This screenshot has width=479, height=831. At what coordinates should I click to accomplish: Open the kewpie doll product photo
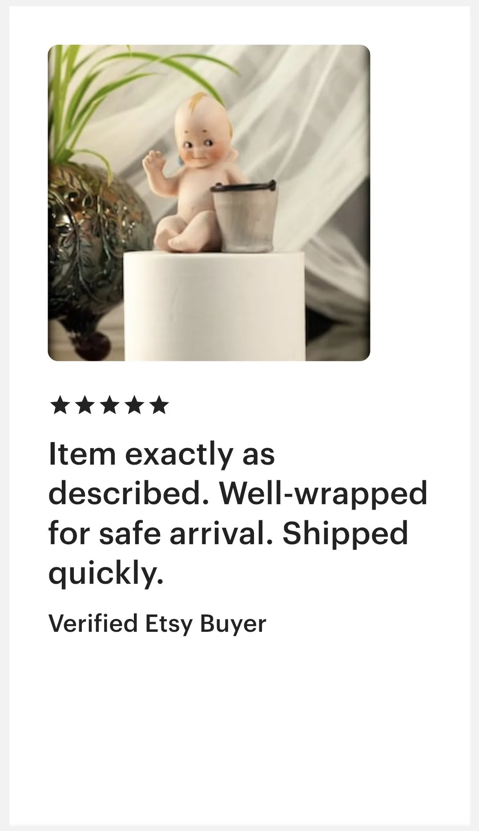[209, 203]
